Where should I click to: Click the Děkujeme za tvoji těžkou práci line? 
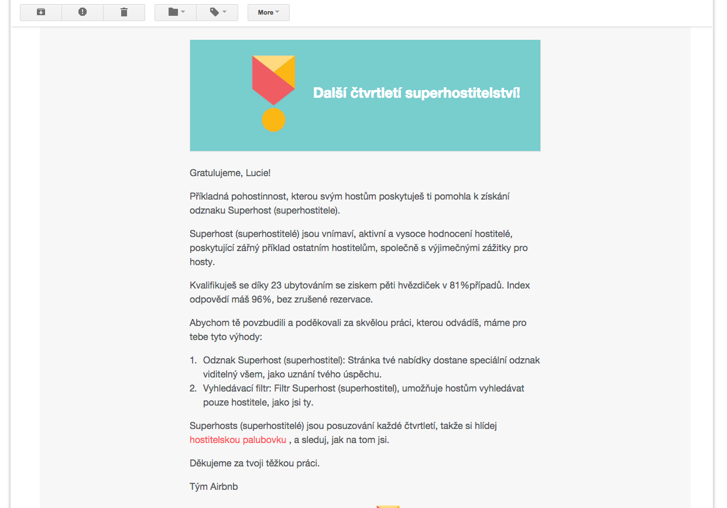(255, 464)
